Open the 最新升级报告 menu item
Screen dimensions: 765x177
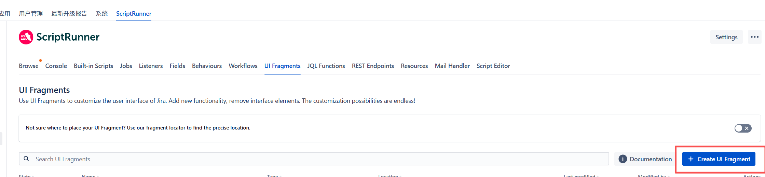[69, 14]
